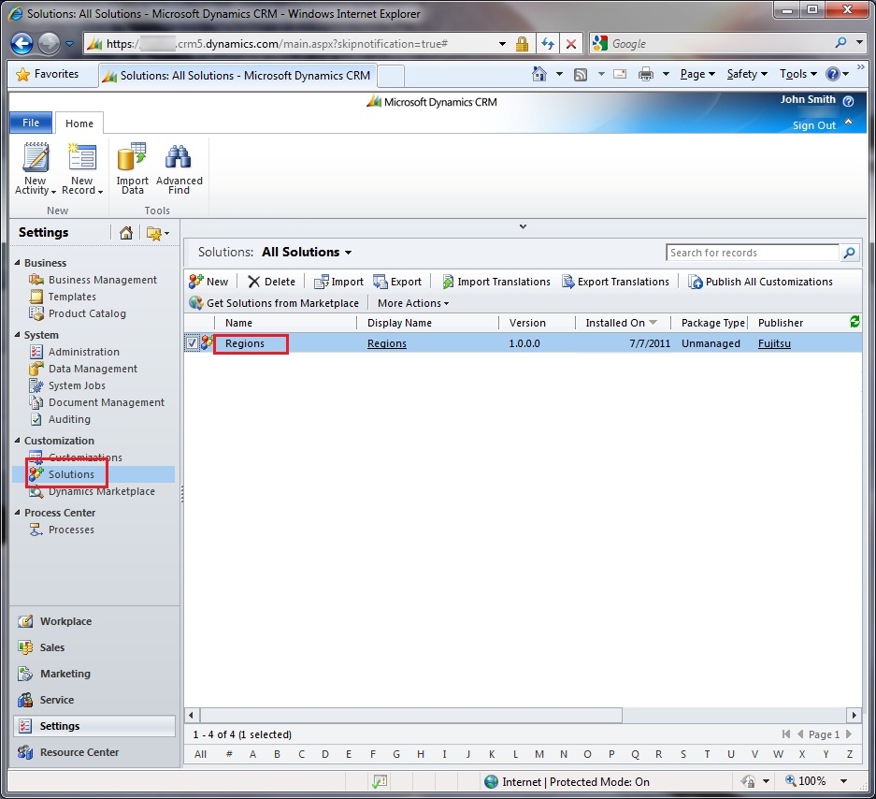
Task: Click the Import solution toolbar button
Action: pos(338,282)
